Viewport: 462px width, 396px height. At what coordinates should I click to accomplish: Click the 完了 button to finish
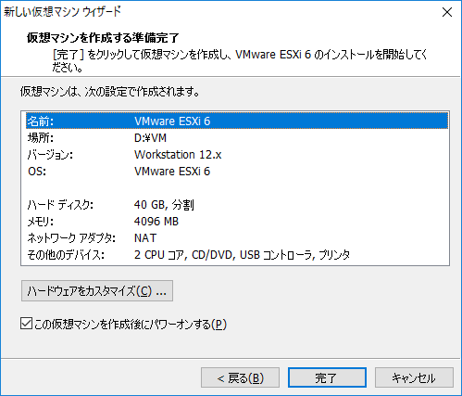[x=327, y=377]
